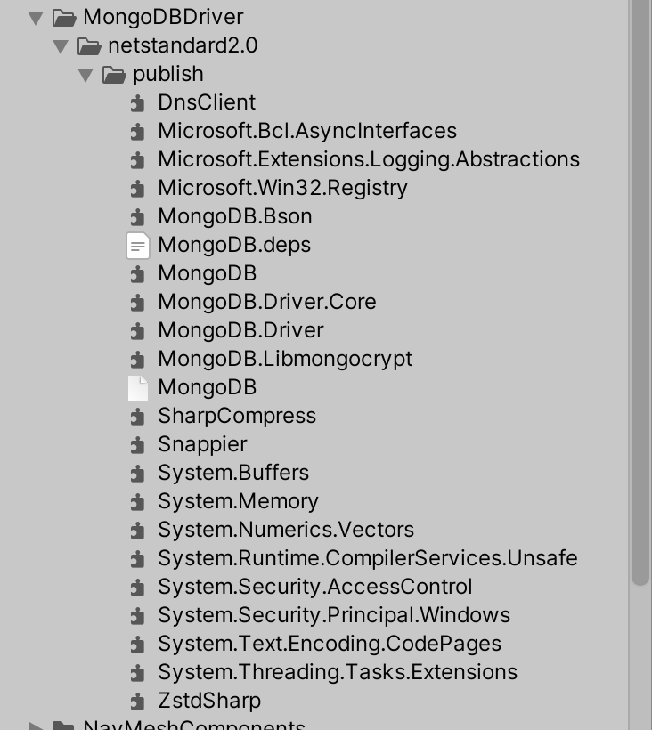Collapse the MongoDBDriver folder

(34, 16)
